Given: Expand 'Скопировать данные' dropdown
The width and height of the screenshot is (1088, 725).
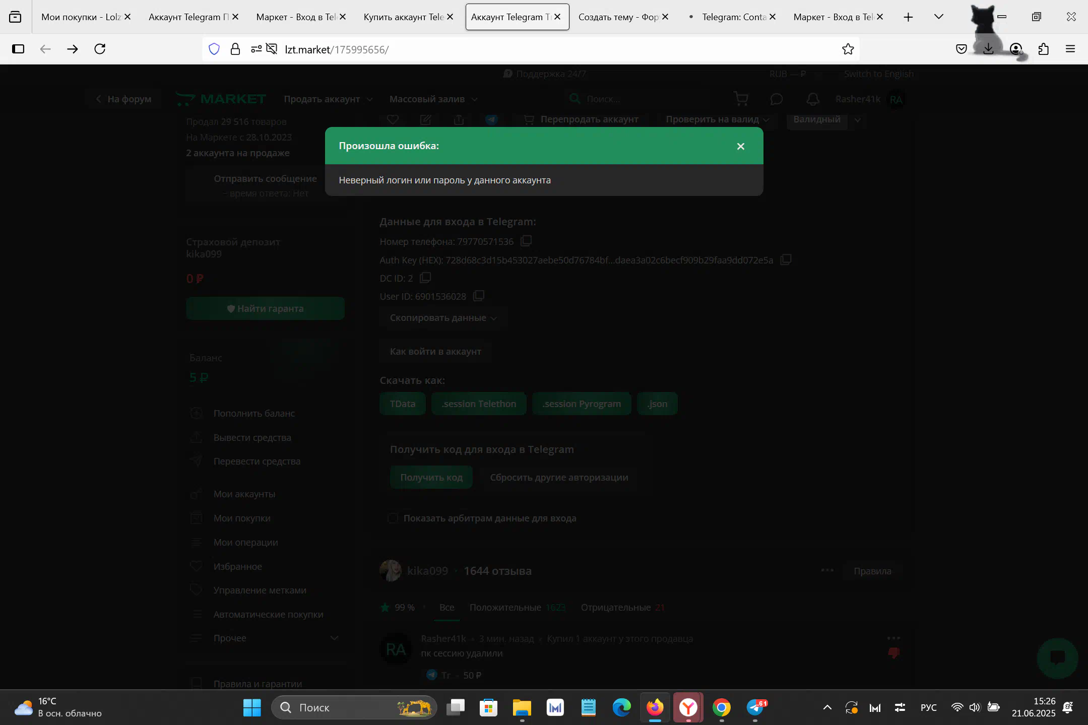Looking at the screenshot, I should click(x=443, y=318).
